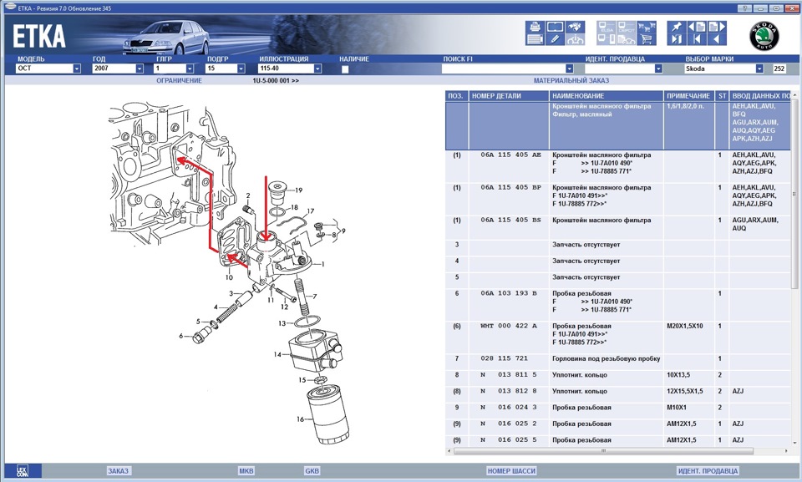Select Горловина под резьбовую пробку row name
This screenshot has width=802, height=482.
(x=607, y=358)
